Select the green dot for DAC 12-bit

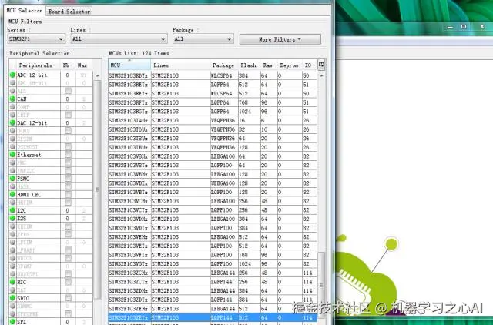pos(12,123)
